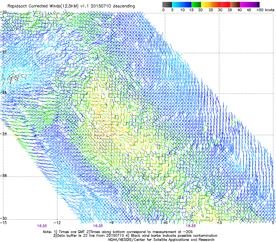Click legend scale label "40"
276x242 pixels.
click(239, 10)
